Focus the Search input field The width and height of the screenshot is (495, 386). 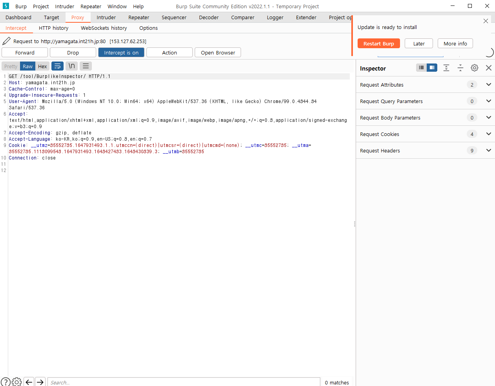[184, 382]
